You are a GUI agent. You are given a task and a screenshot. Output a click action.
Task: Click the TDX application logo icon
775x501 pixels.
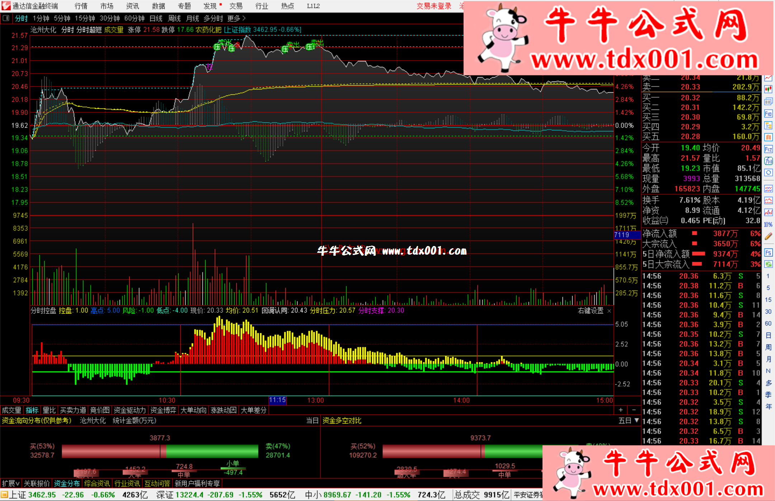(6, 6)
